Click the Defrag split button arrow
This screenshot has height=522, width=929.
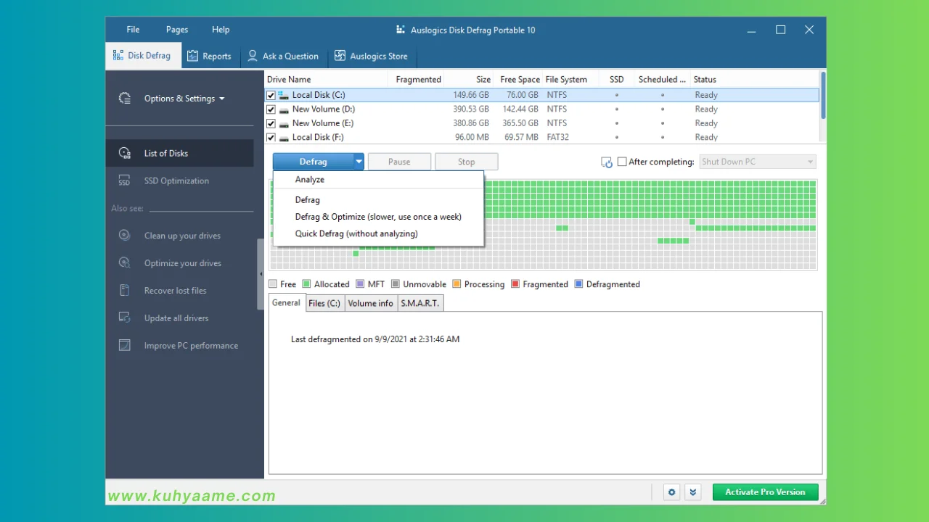(x=359, y=162)
